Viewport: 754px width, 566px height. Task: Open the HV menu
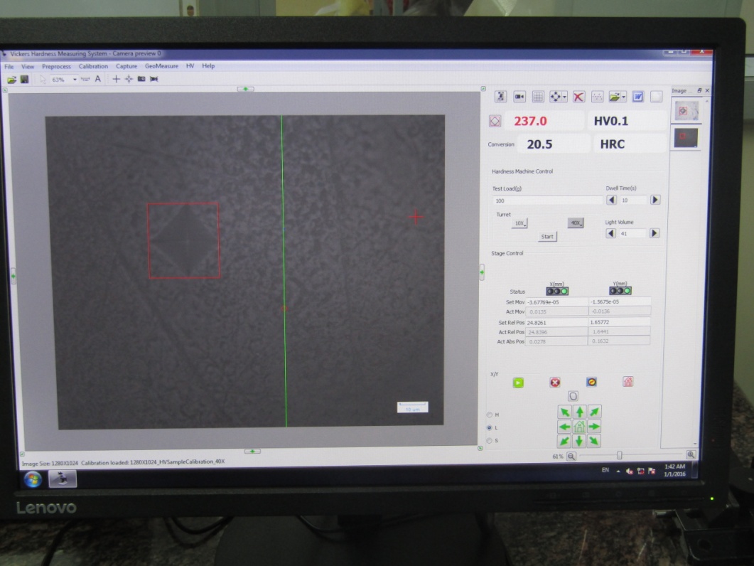(x=190, y=66)
